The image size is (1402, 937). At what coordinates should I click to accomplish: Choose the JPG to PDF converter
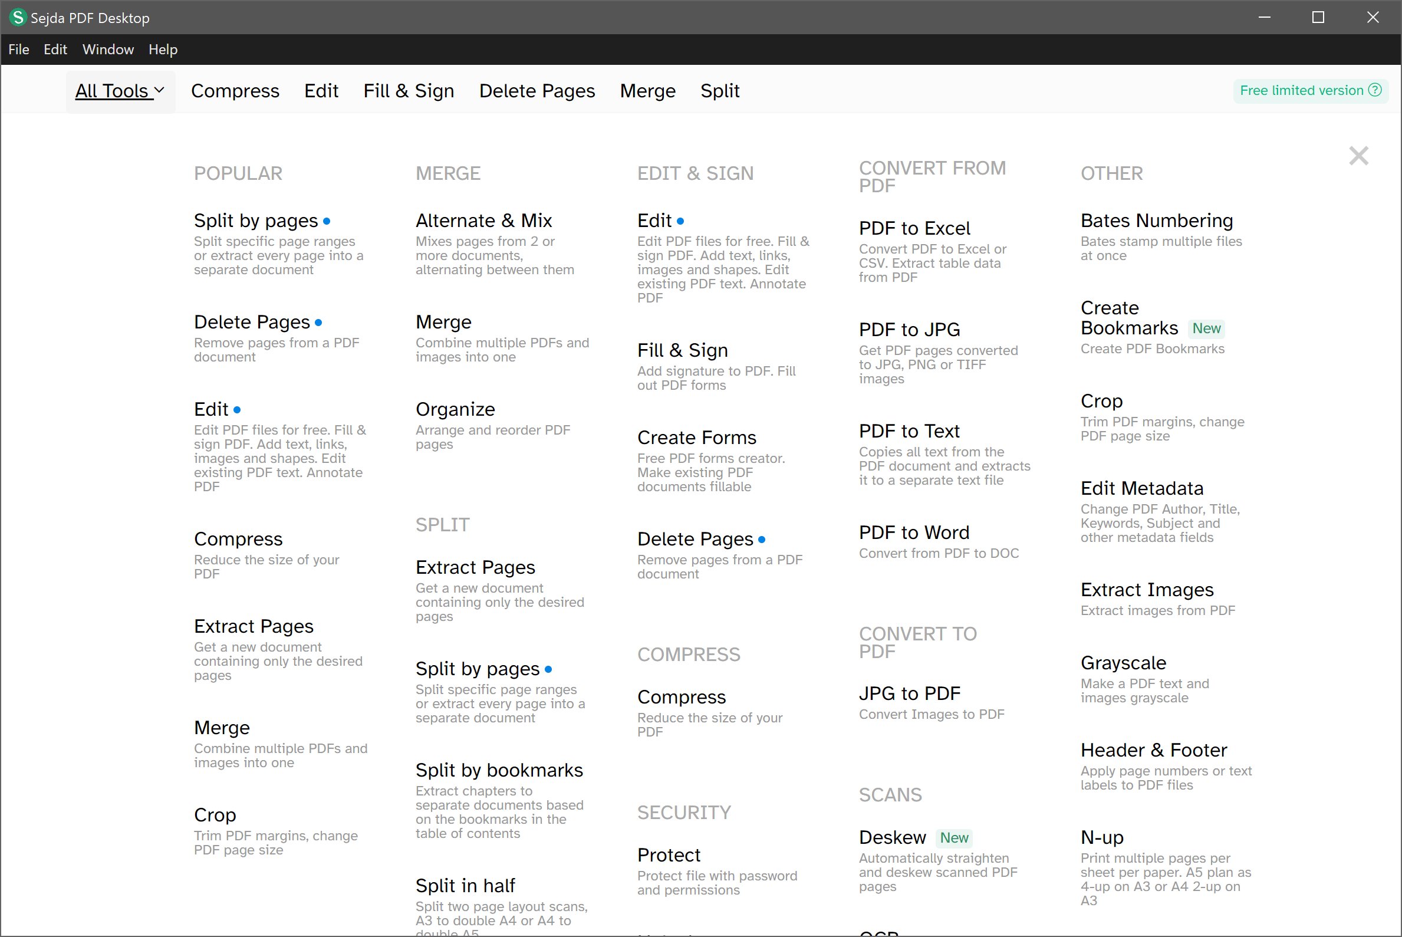coord(909,693)
